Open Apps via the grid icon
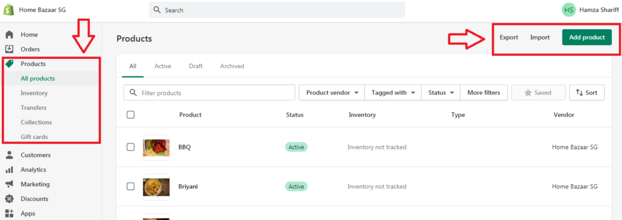Image resolution: width=622 pixels, height=220 pixels. tap(10, 213)
